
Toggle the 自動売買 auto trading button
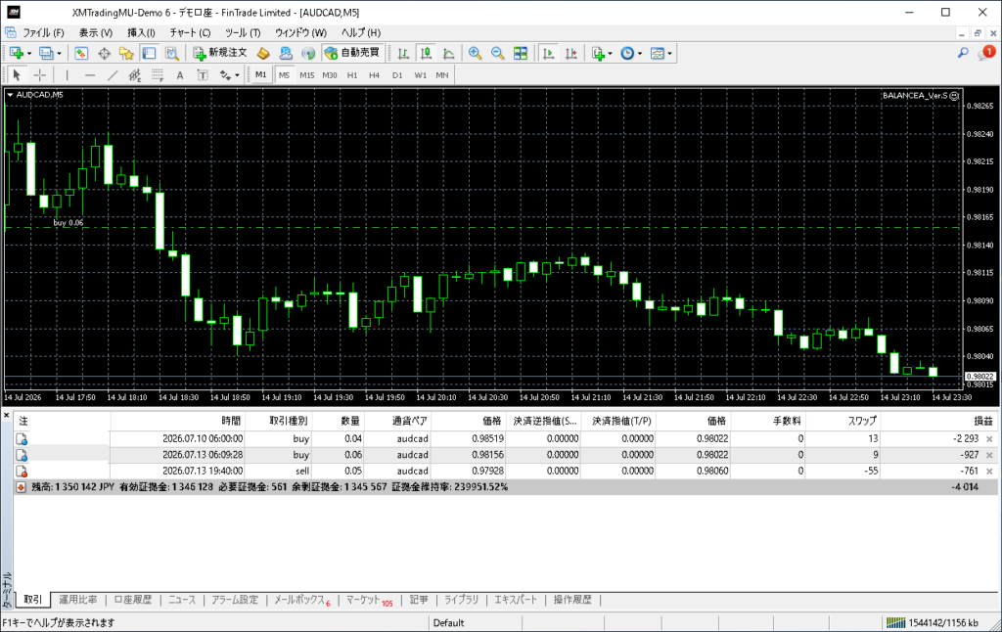(352, 53)
